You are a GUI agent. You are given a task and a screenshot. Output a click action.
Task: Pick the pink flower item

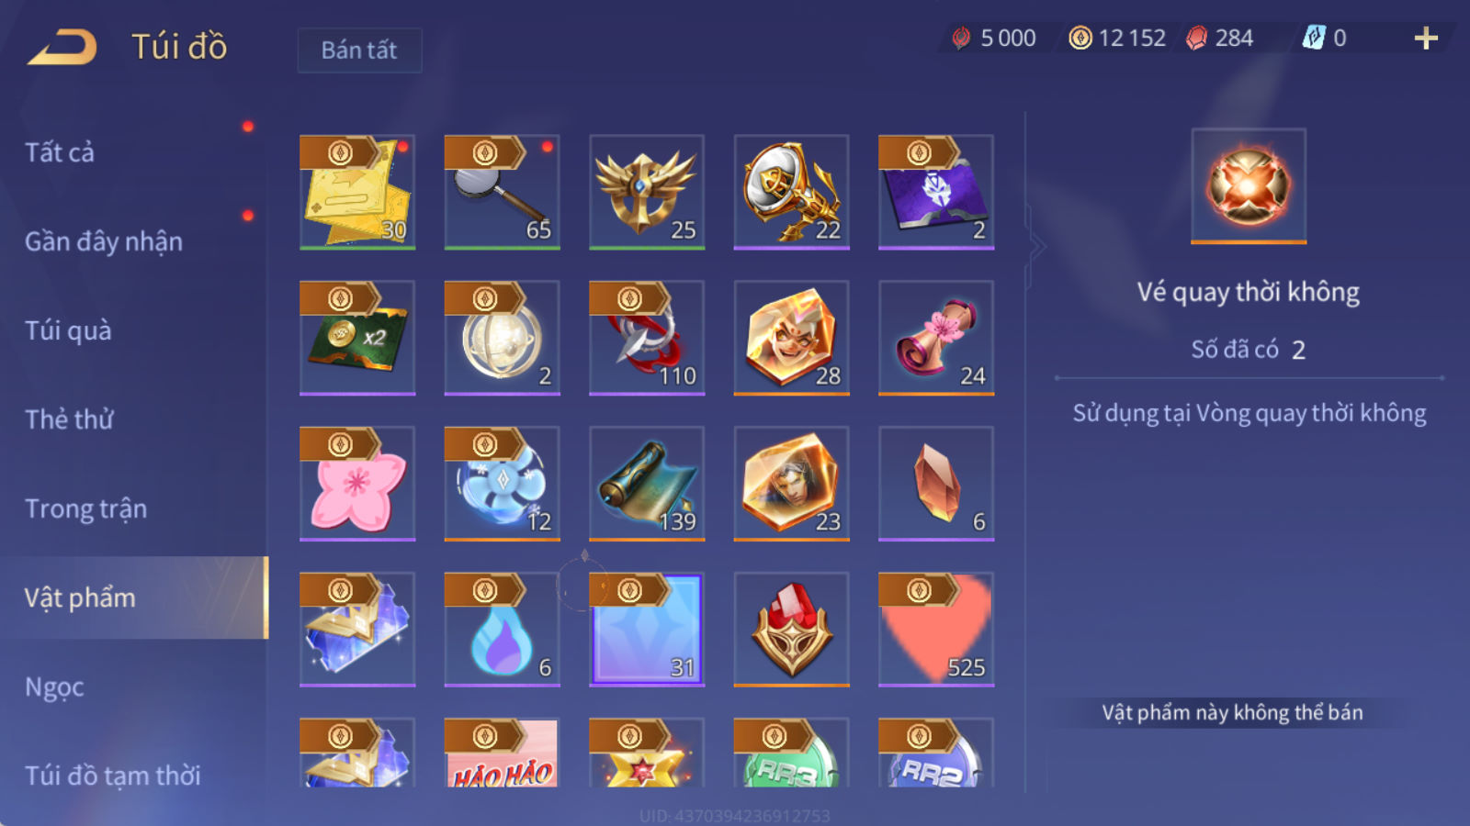click(357, 484)
